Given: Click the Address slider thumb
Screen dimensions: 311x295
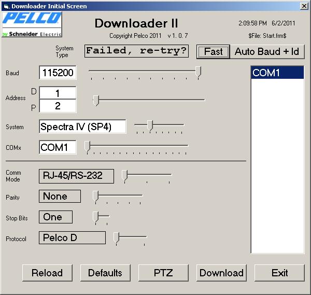Looking at the screenshot, I should point(96,101).
